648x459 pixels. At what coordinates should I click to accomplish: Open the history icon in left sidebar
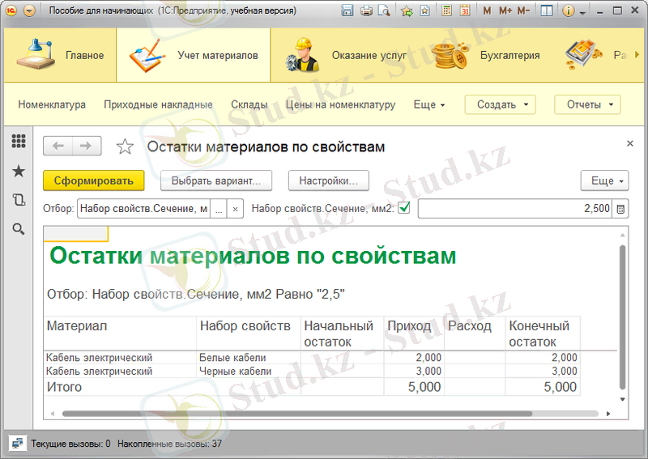click(19, 200)
